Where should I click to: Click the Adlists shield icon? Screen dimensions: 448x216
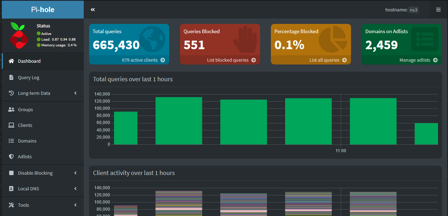[11, 156]
